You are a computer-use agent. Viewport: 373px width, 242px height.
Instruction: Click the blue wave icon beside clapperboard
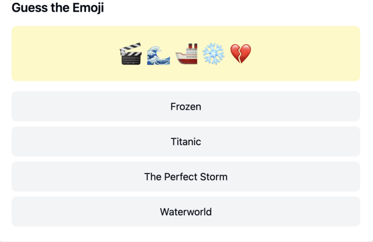coord(158,54)
